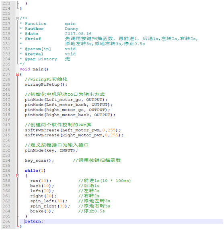The image size is (224, 230).
Task: Collapse the main function fold at line 237
Action: pos(17,74)
